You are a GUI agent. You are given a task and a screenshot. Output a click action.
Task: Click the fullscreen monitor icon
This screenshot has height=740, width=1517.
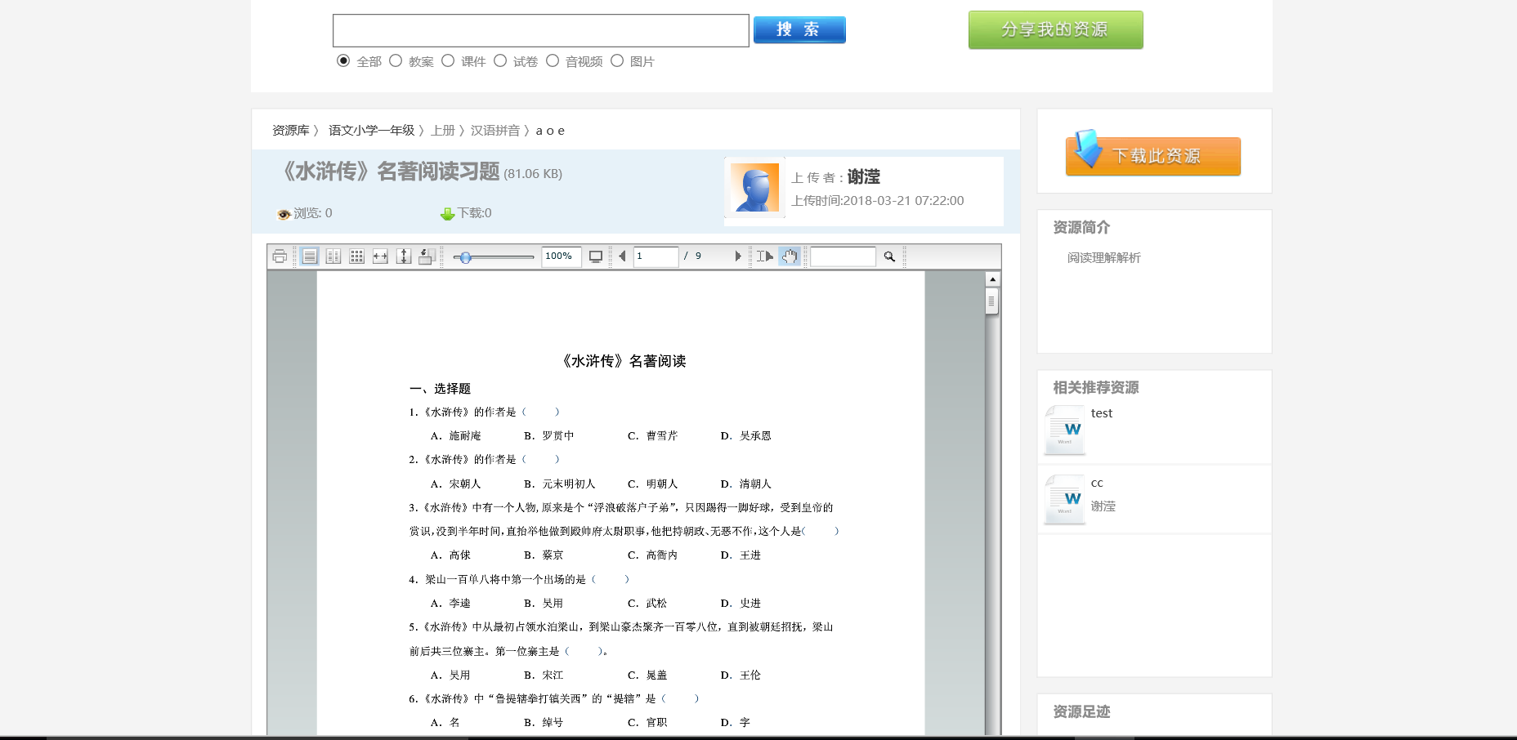point(596,256)
